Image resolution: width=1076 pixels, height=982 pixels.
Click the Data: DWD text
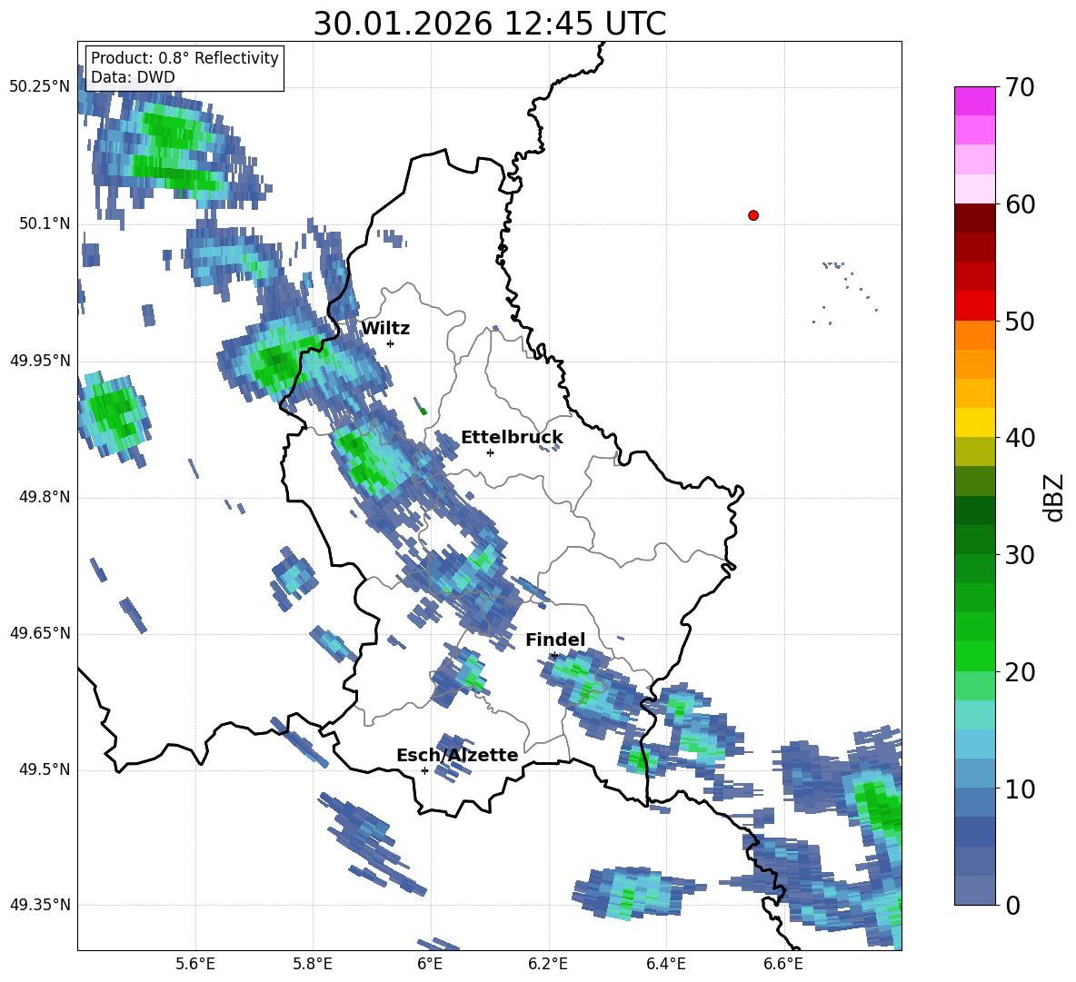tap(133, 77)
